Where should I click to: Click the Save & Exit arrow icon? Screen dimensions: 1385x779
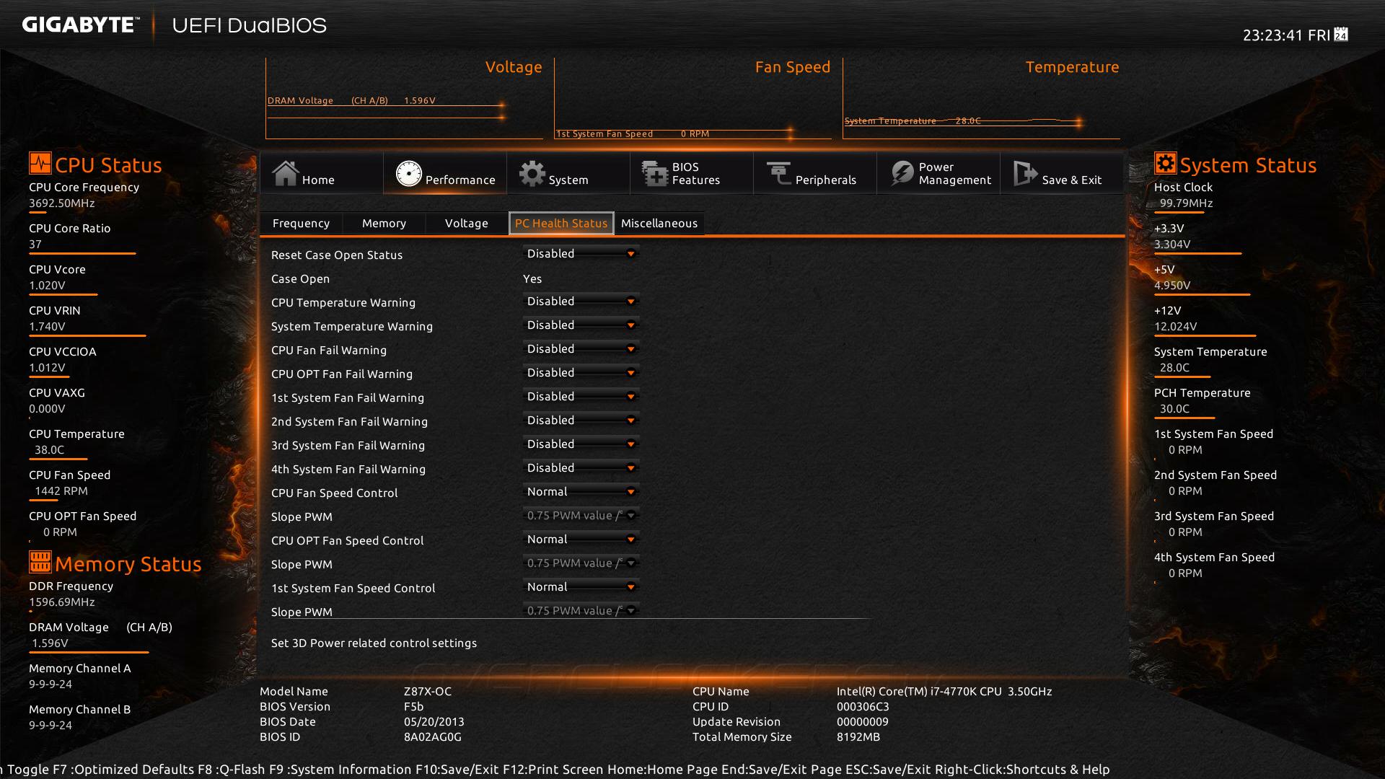tap(1025, 173)
